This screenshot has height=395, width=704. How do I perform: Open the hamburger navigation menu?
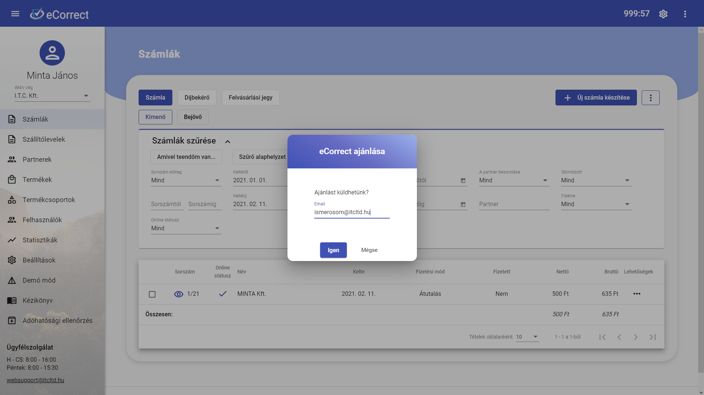(15, 14)
